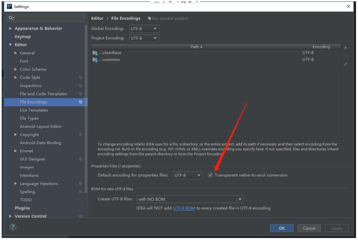Open the File Types settings page

pos(29,118)
